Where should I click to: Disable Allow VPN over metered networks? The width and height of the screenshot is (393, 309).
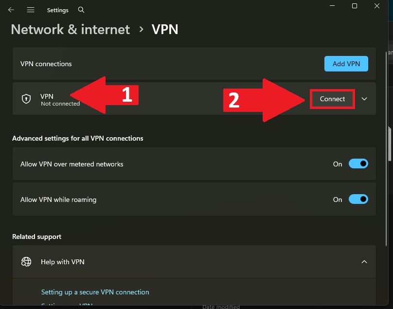click(358, 164)
